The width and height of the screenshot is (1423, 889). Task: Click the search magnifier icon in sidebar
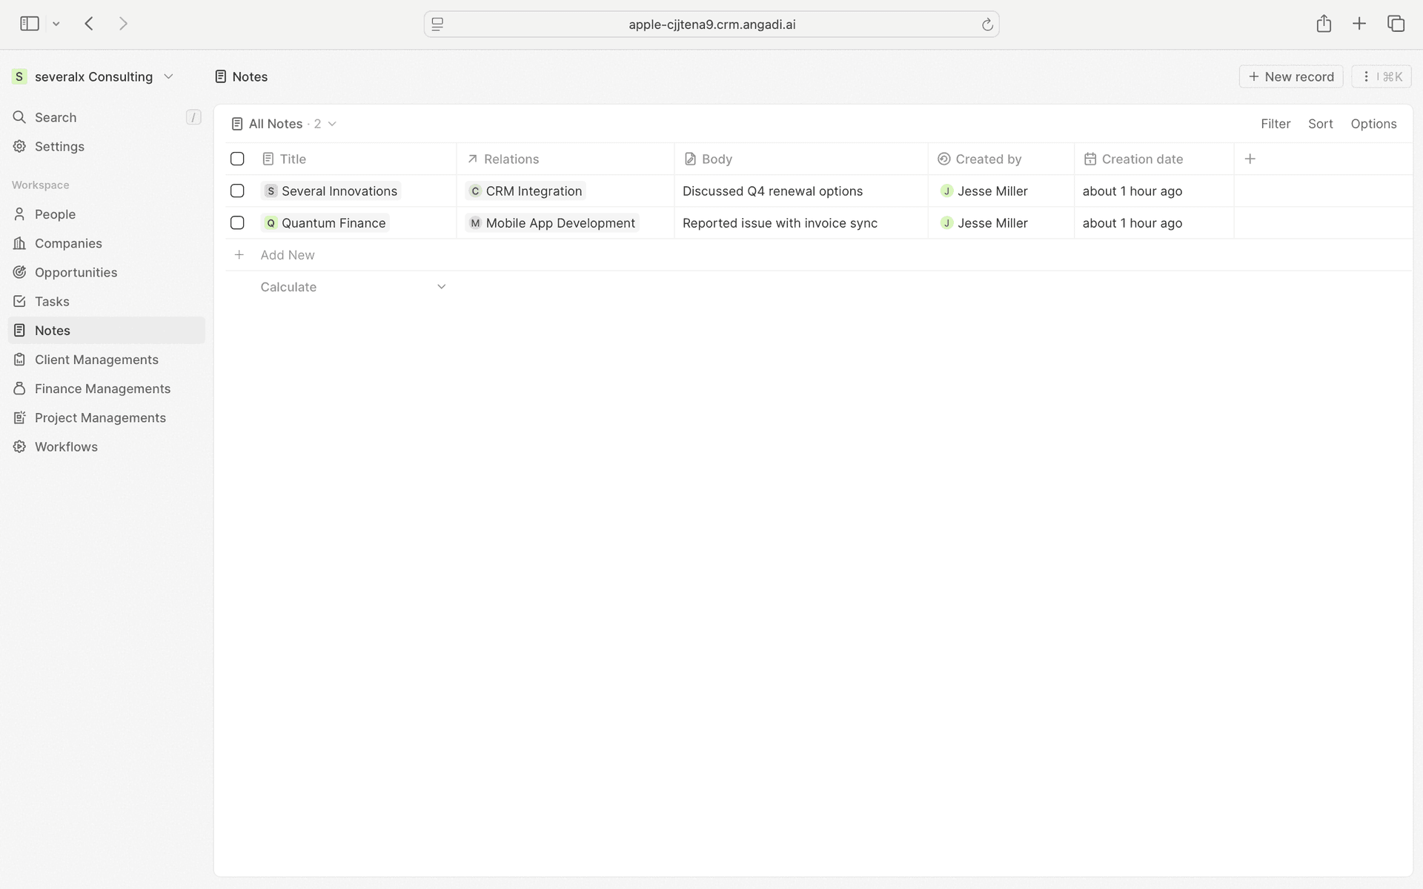[20, 117]
